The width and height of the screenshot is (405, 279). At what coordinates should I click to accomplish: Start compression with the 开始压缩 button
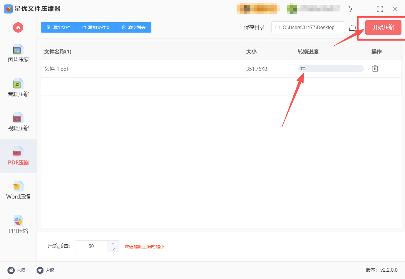point(383,27)
